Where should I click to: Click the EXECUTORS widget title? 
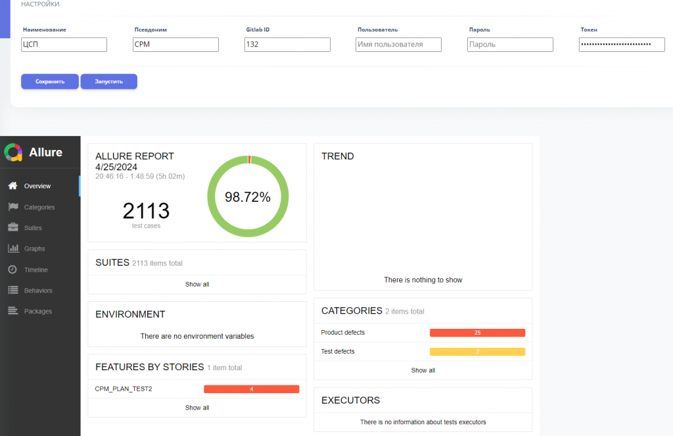click(x=350, y=400)
